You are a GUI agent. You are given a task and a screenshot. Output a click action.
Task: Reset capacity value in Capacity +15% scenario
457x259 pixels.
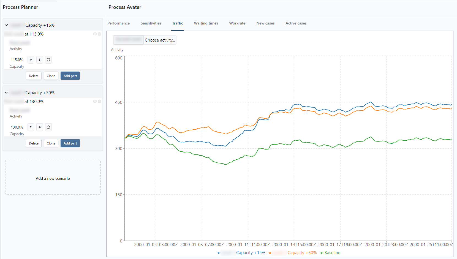coord(48,60)
